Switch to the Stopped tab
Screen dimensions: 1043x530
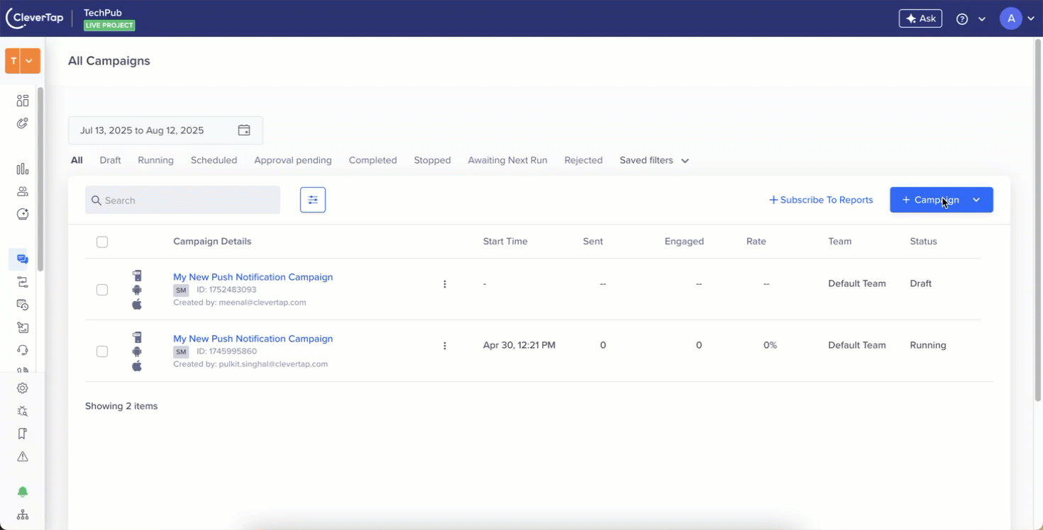click(x=432, y=160)
